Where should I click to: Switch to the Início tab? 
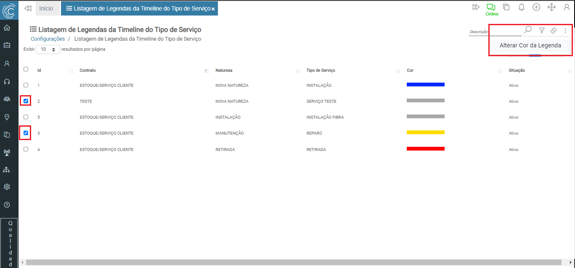tap(46, 8)
